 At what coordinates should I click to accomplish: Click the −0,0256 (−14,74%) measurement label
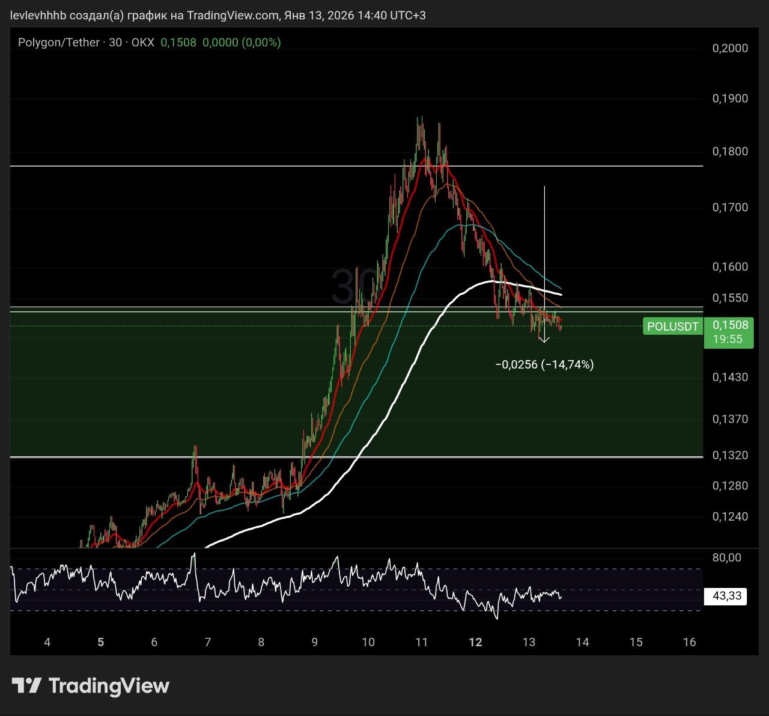[544, 364]
